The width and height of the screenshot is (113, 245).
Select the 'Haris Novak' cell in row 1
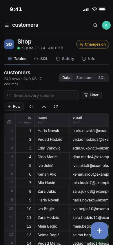coord(52,131)
